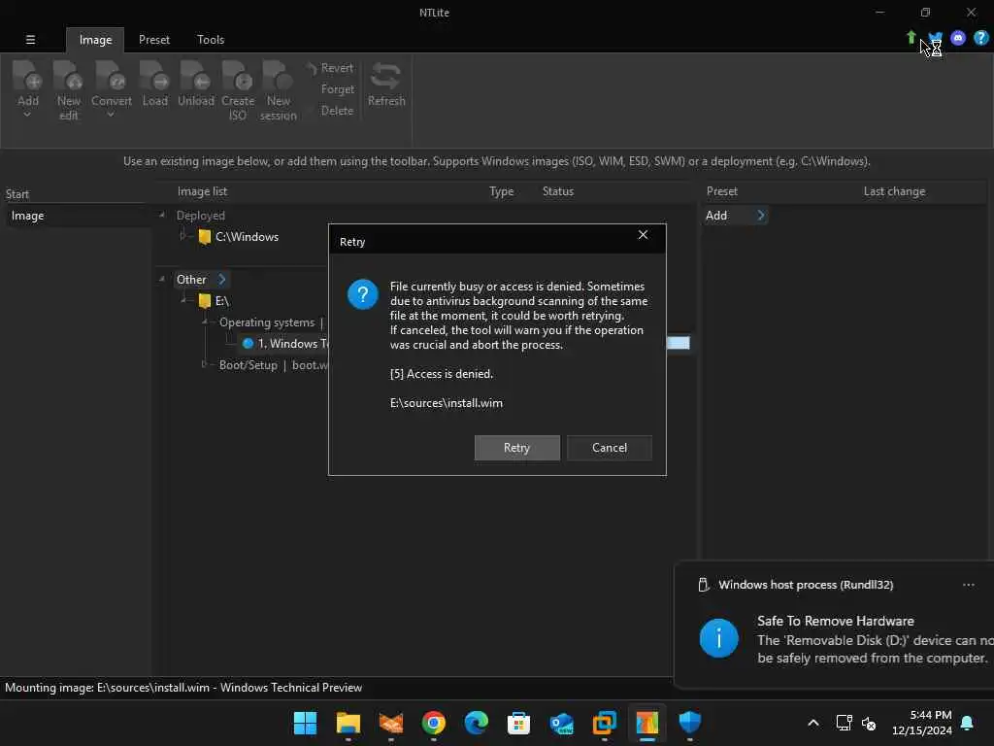Click the Add image toolbar icon
Screen dimensions: 994x746
[x=27, y=76]
